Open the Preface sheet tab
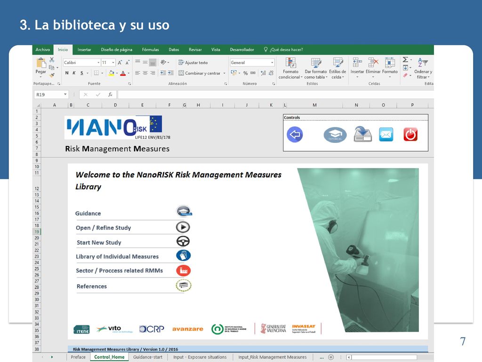This screenshot has height=362, width=482. [x=78, y=357]
